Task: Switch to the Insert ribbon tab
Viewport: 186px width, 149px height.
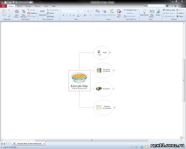Action: [19, 6]
